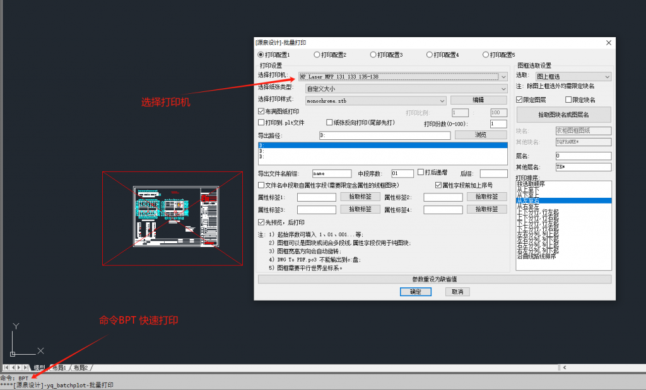
Task: Click next layout tab arrow
Action: 20,367
